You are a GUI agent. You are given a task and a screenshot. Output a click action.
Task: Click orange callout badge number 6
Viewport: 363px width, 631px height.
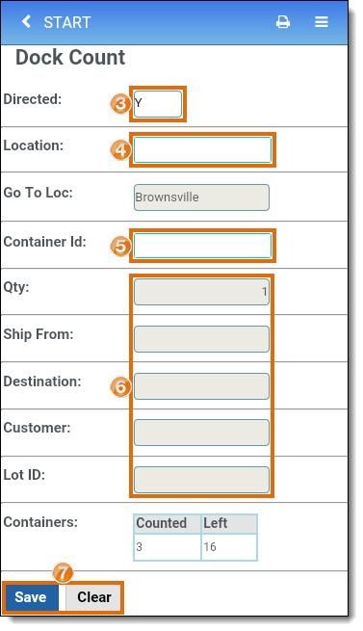(x=120, y=386)
